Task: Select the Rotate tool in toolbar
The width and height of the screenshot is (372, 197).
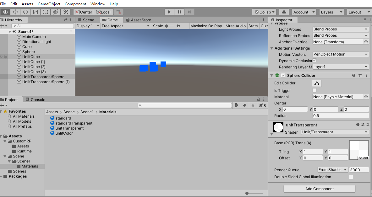Action: (25, 12)
